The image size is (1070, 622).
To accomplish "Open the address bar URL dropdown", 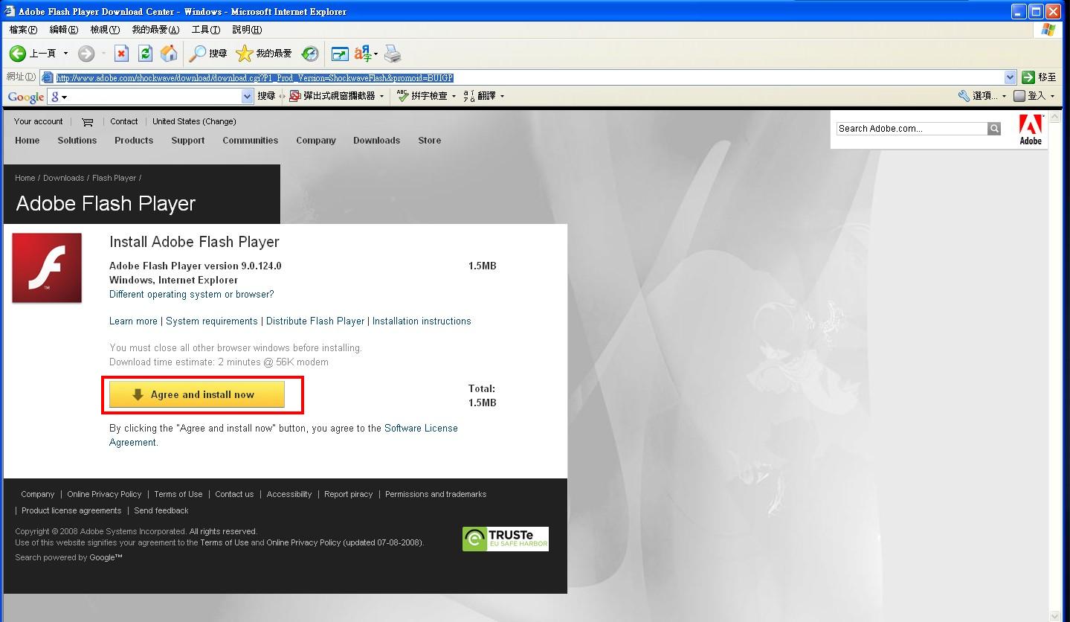I will pyautogui.click(x=1010, y=77).
